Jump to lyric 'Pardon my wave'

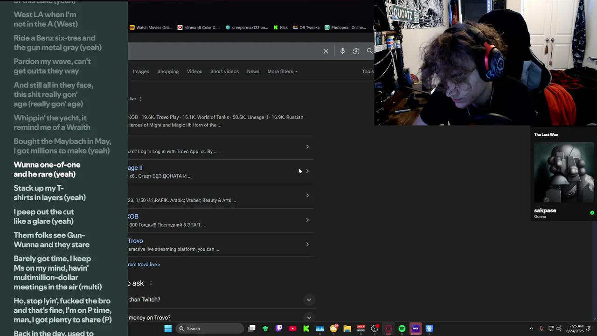(x=52, y=66)
